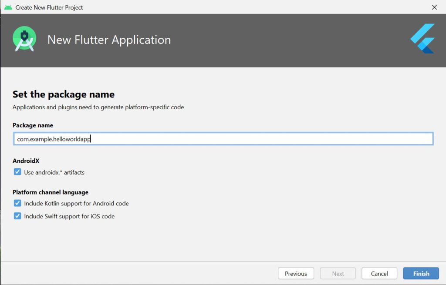
Task: Click the Package name field label
Action: click(x=33, y=125)
